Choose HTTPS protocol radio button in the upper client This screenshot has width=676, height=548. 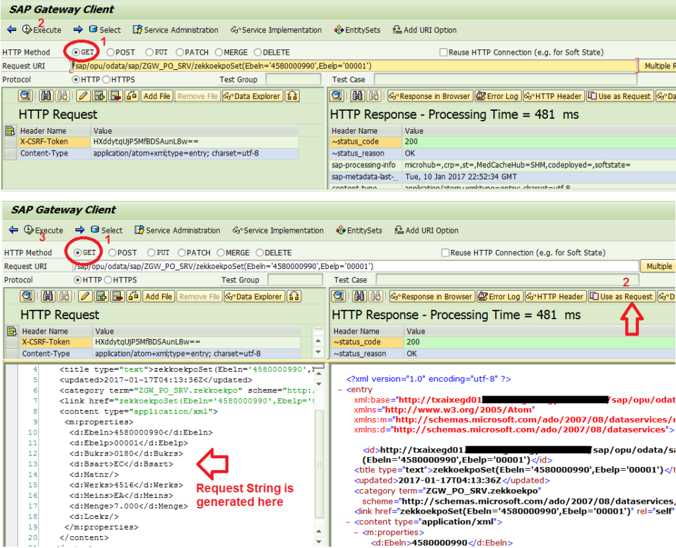tap(107, 79)
